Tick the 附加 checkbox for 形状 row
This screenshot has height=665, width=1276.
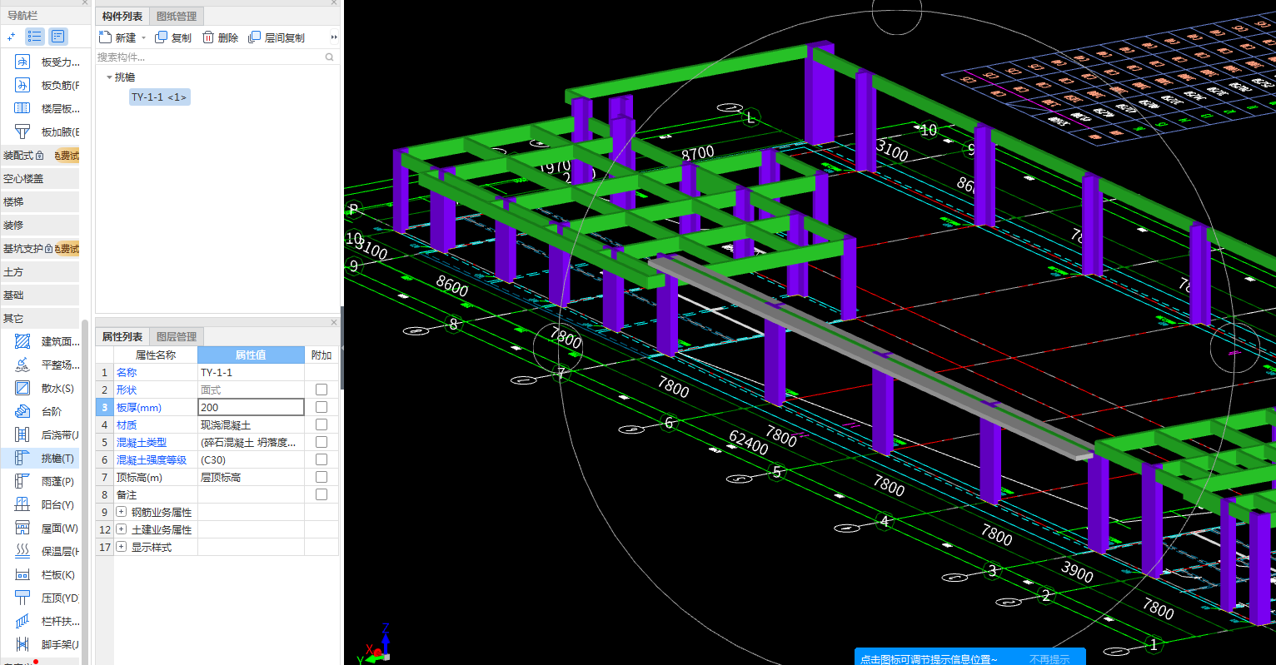(x=321, y=390)
